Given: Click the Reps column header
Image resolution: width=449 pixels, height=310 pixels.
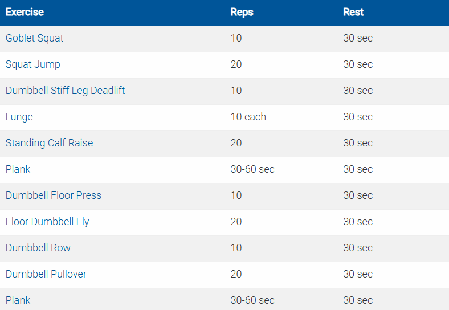Looking at the screenshot, I should click(x=242, y=12).
